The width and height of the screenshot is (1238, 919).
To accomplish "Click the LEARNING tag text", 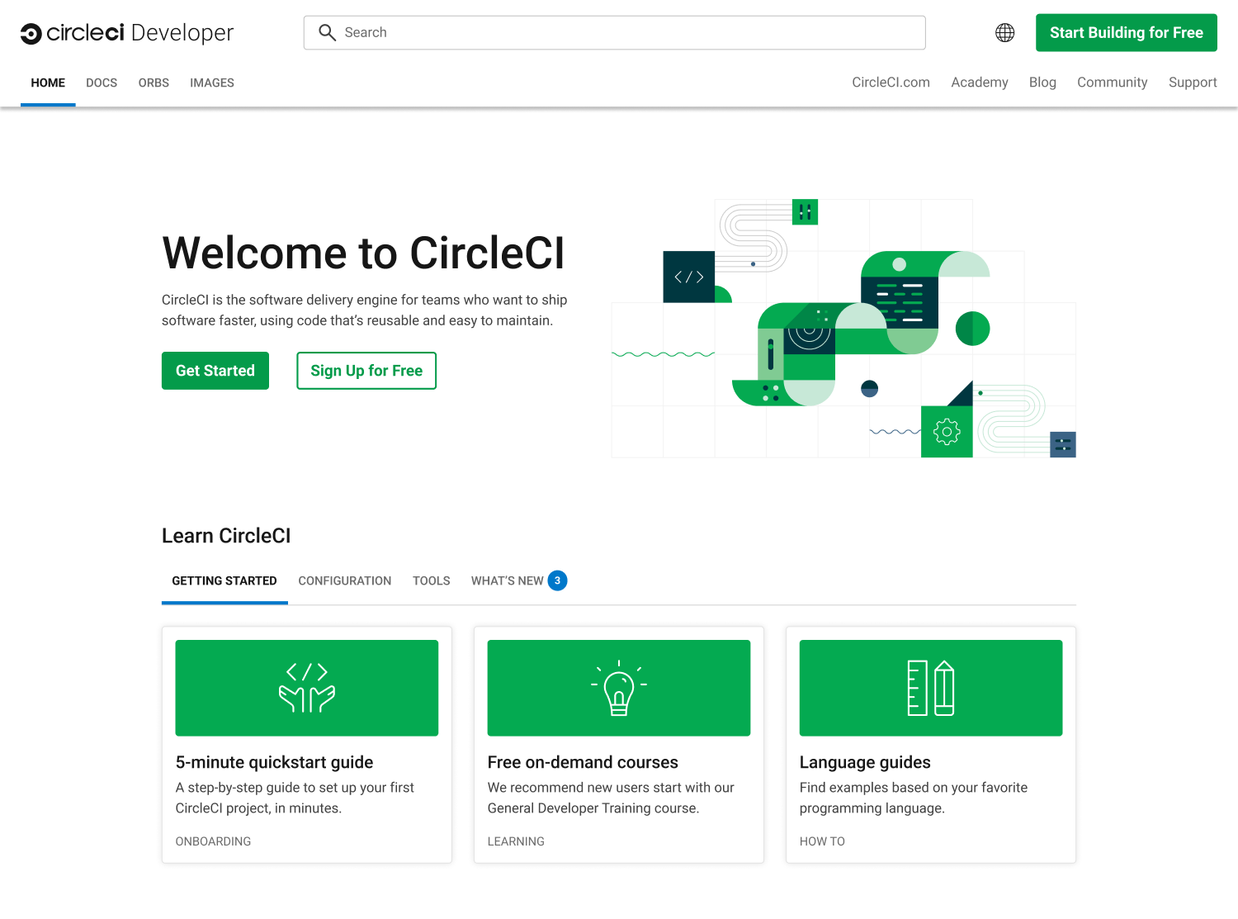I will [516, 841].
